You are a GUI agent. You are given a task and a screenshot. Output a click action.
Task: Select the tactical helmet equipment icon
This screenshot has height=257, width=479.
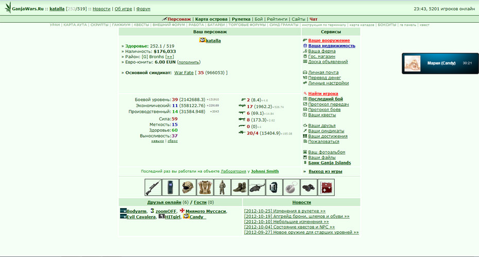[187, 187]
